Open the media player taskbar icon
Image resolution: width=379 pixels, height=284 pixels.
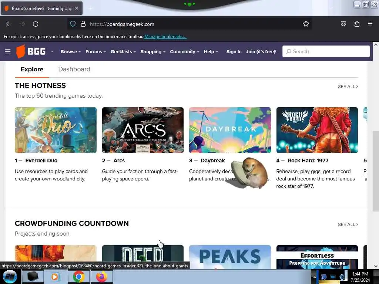(x=55, y=277)
